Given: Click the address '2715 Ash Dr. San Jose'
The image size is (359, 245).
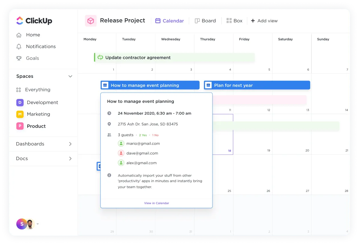Looking at the screenshot, I should coord(148,124).
